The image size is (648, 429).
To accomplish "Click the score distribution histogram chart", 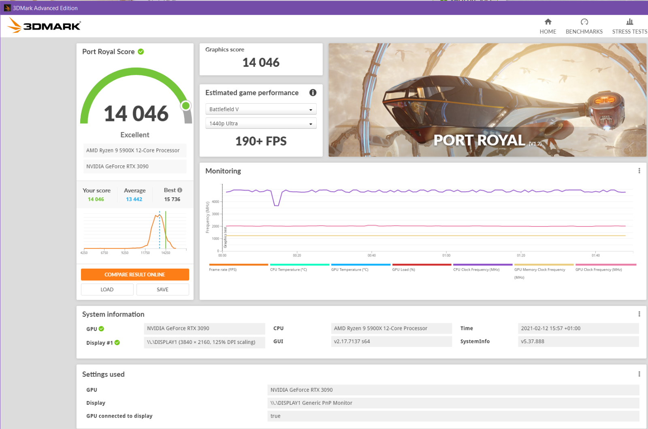I will pos(135,232).
